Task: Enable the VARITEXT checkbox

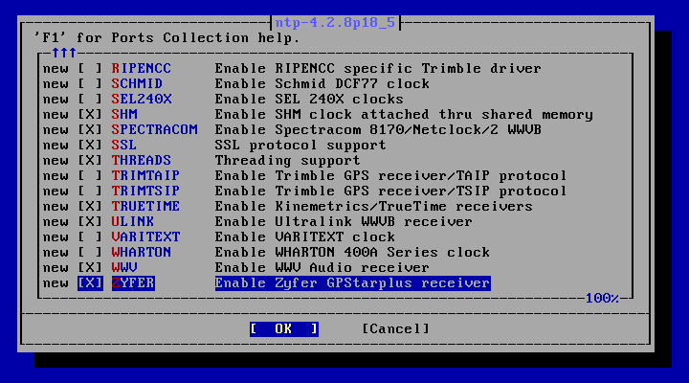Action: (x=90, y=237)
